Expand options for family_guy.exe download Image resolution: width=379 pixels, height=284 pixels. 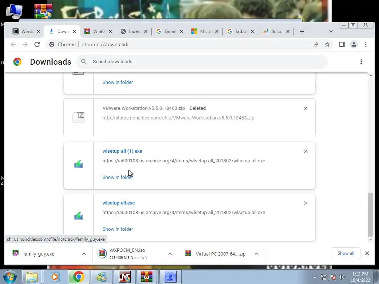(x=84, y=254)
